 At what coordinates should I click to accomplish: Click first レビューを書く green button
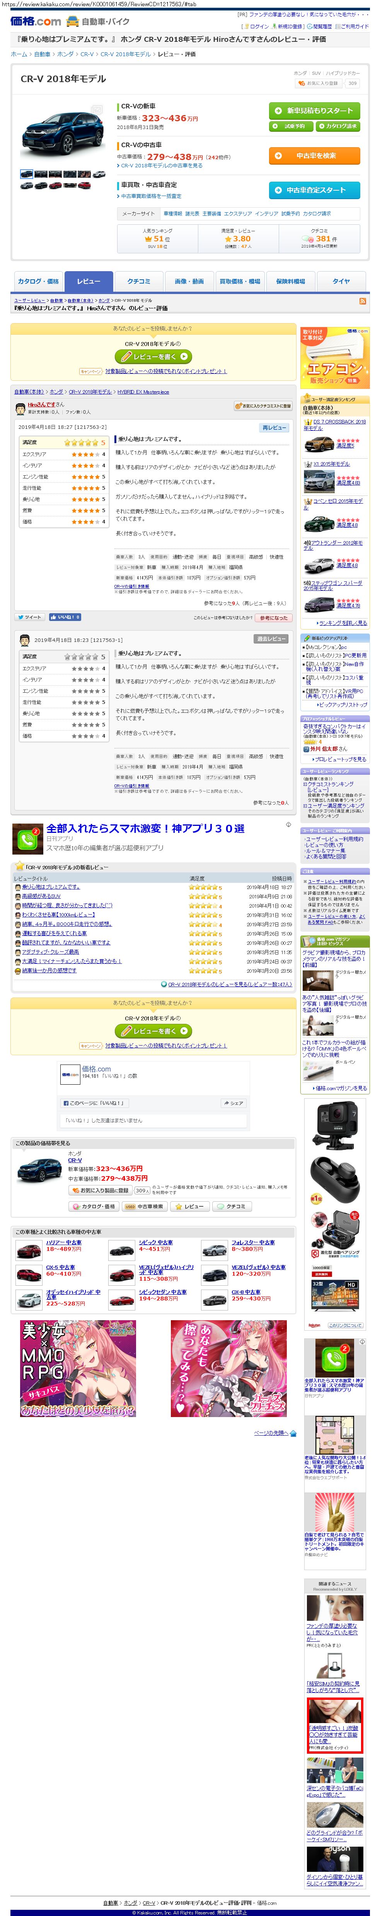[x=153, y=356]
